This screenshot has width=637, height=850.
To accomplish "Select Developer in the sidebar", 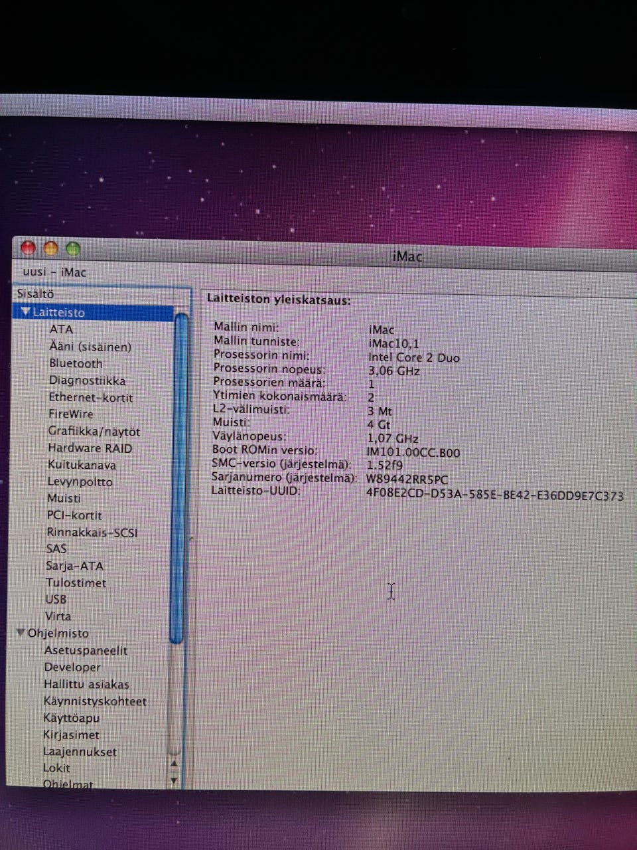I will [72, 667].
